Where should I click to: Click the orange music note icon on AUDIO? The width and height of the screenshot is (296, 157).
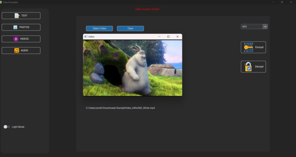pyautogui.click(x=17, y=50)
